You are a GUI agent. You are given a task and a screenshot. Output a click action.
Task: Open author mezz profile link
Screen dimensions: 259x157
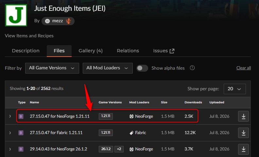[58, 21]
